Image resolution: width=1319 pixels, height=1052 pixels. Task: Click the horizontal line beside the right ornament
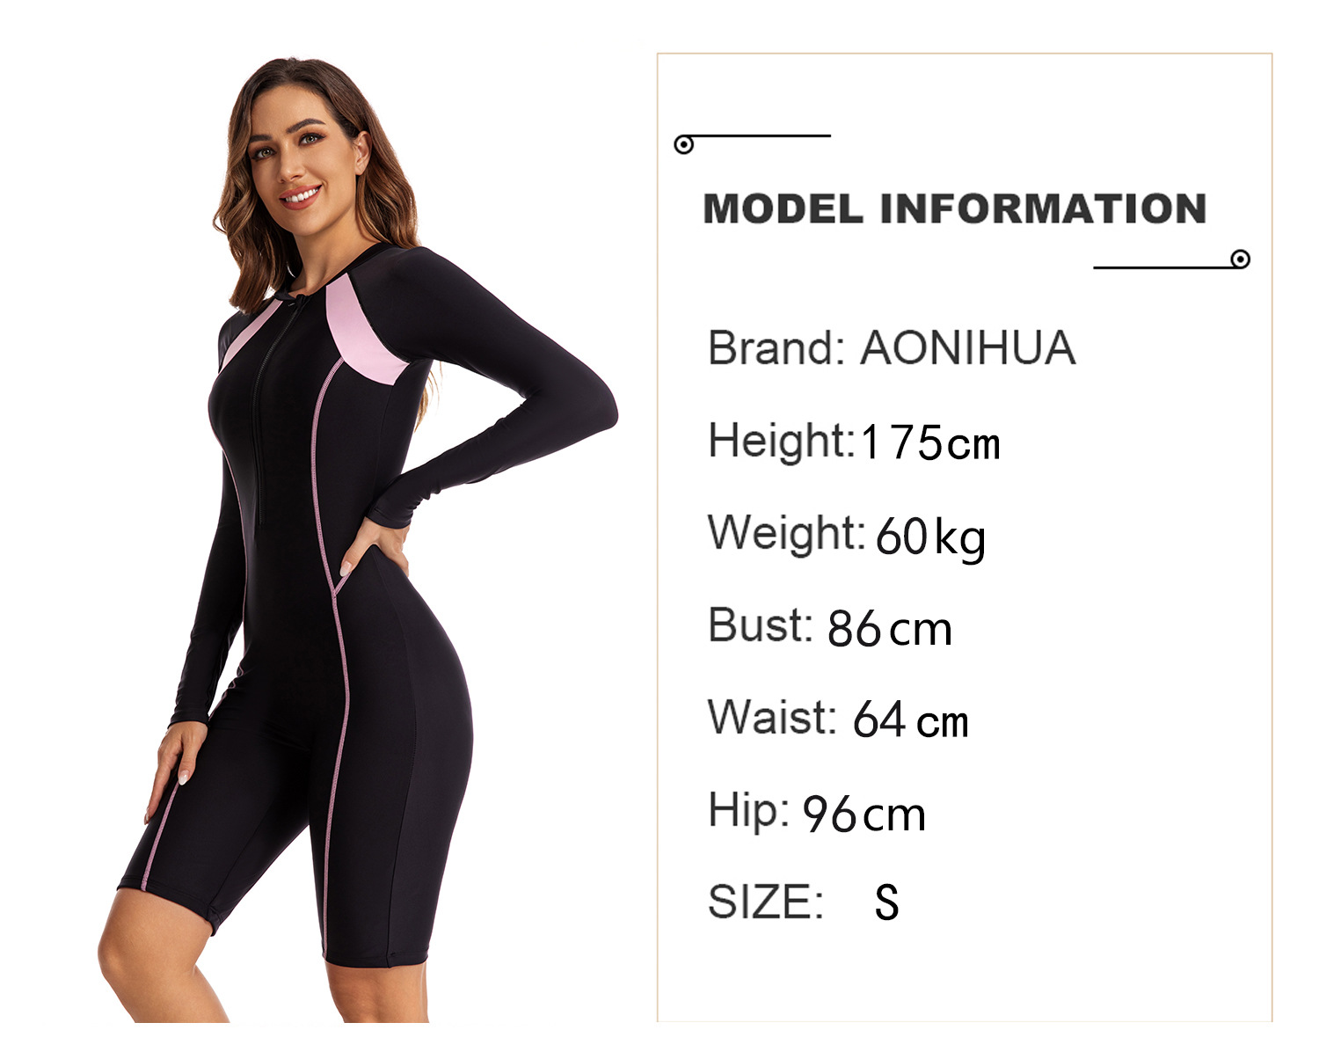pos(1162,267)
